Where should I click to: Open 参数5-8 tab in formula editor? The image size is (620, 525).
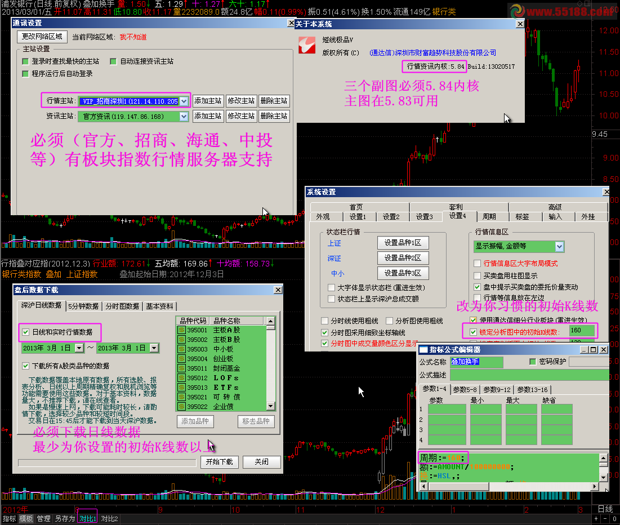pyautogui.click(x=465, y=390)
